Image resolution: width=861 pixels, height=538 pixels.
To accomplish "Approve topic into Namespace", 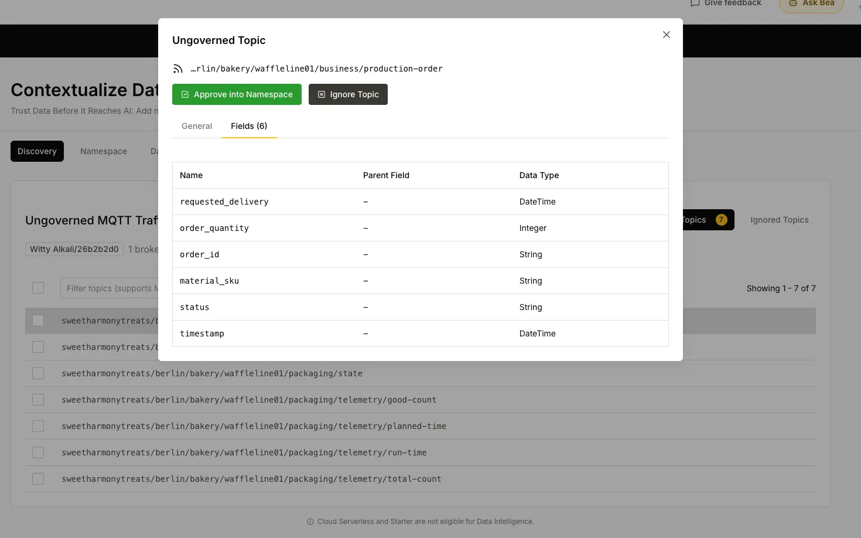I will (237, 94).
